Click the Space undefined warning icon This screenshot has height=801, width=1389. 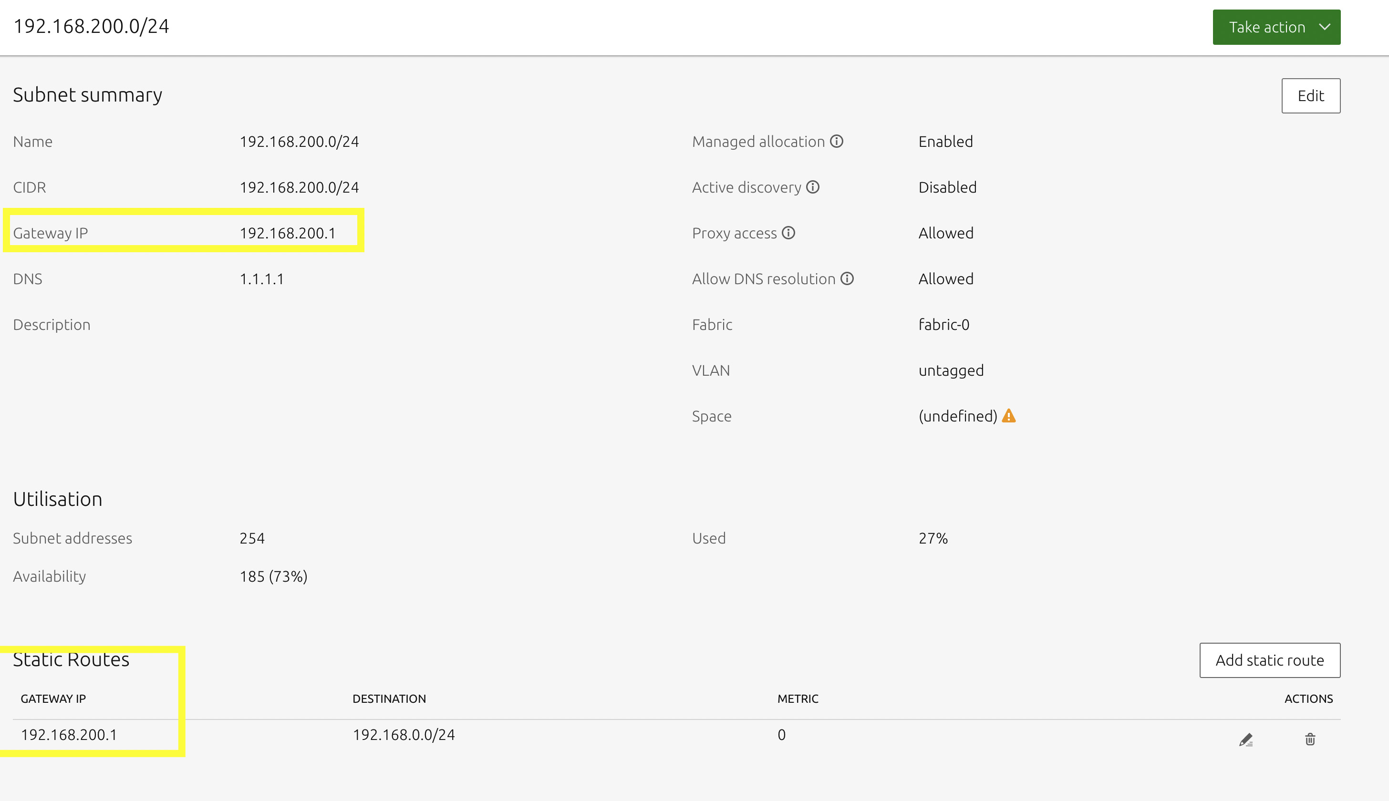click(x=1009, y=416)
